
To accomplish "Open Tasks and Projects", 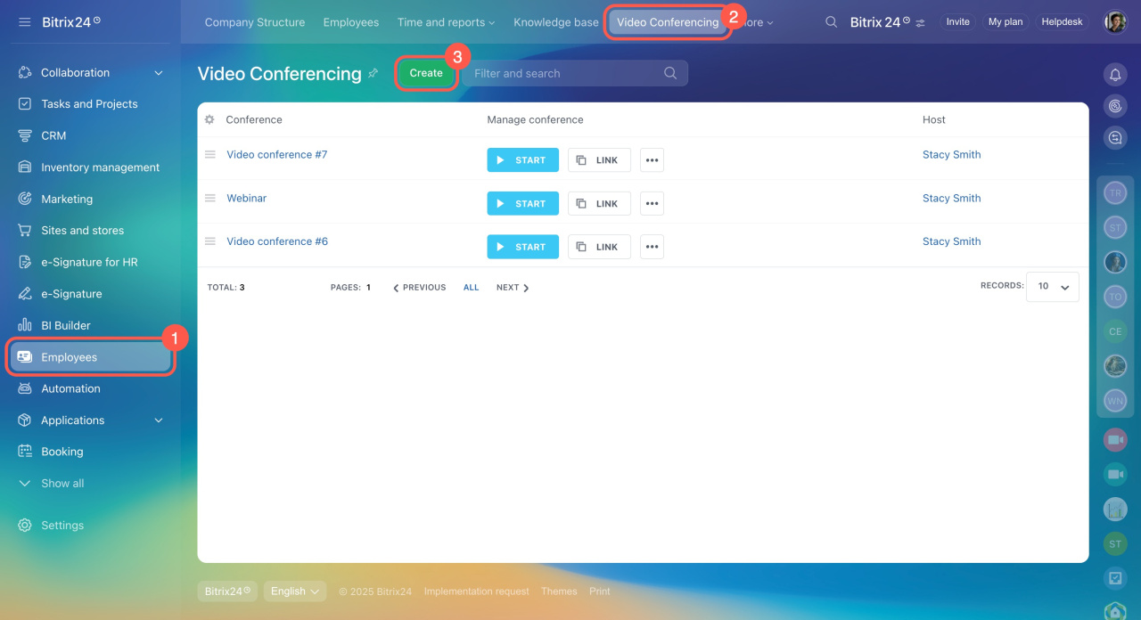I will point(89,104).
